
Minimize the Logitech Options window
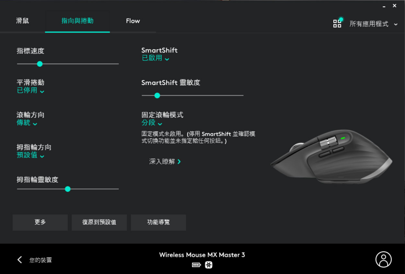pos(384,6)
